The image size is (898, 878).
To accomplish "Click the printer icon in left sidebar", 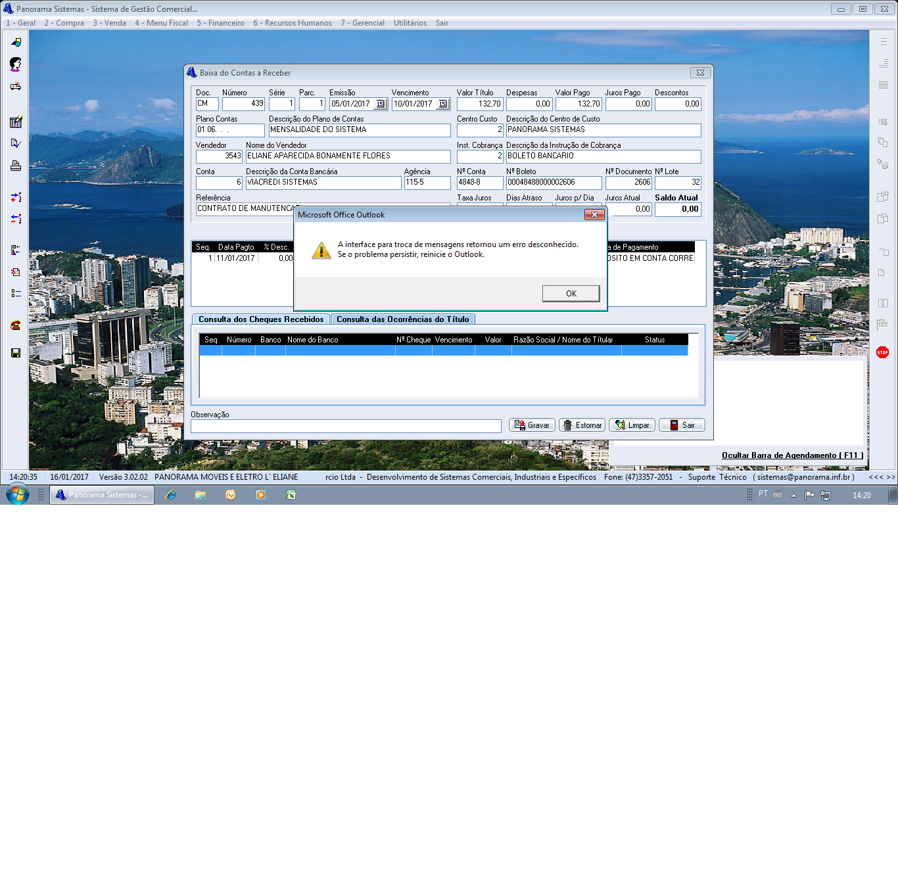I will coord(16,166).
